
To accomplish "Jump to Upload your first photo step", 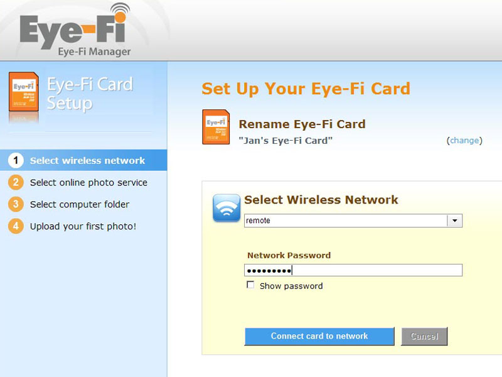I will coord(83,226).
